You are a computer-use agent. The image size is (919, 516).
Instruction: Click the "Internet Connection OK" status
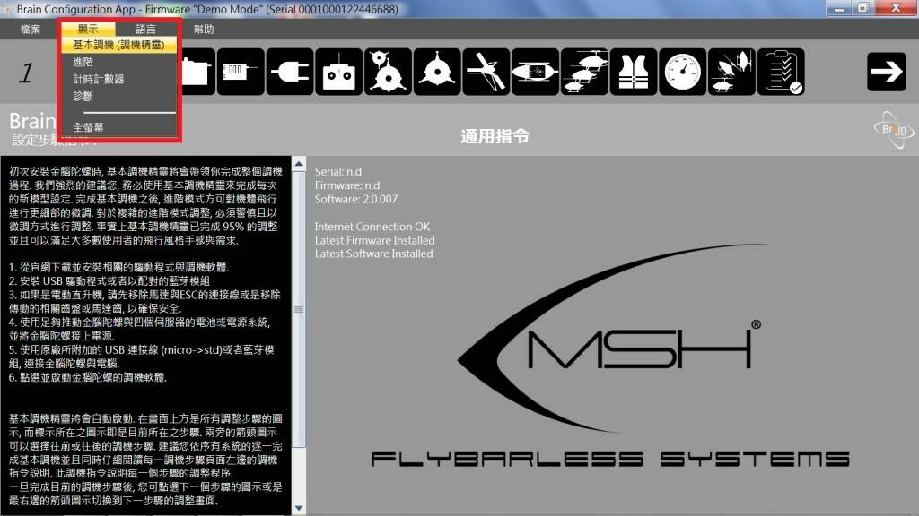(372, 227)
